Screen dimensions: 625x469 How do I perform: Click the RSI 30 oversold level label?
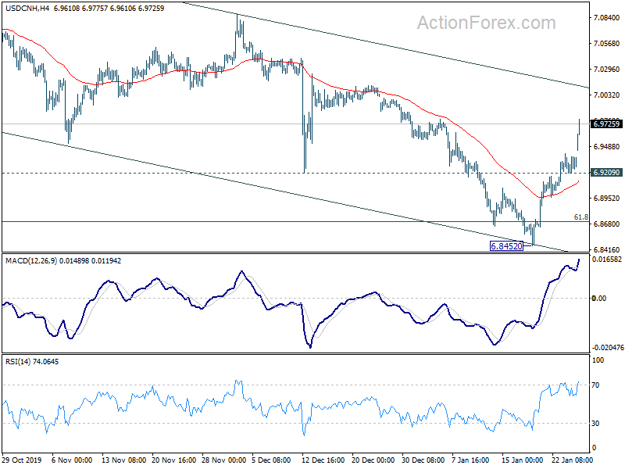[595, 423]
